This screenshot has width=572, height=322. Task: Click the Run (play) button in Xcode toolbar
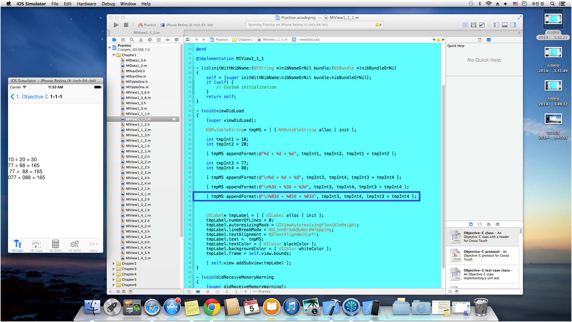coord(116,25)
